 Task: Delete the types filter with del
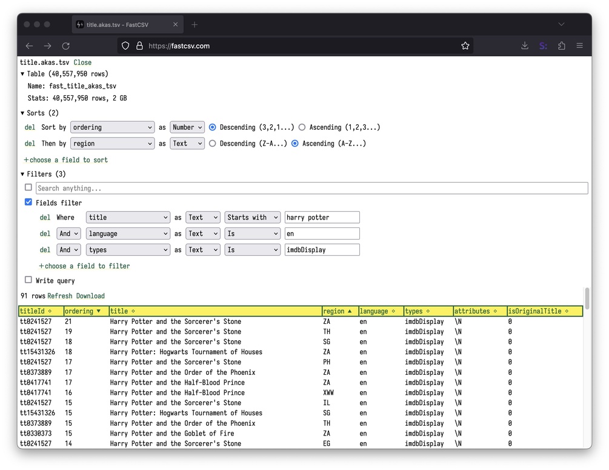point(45,250)
